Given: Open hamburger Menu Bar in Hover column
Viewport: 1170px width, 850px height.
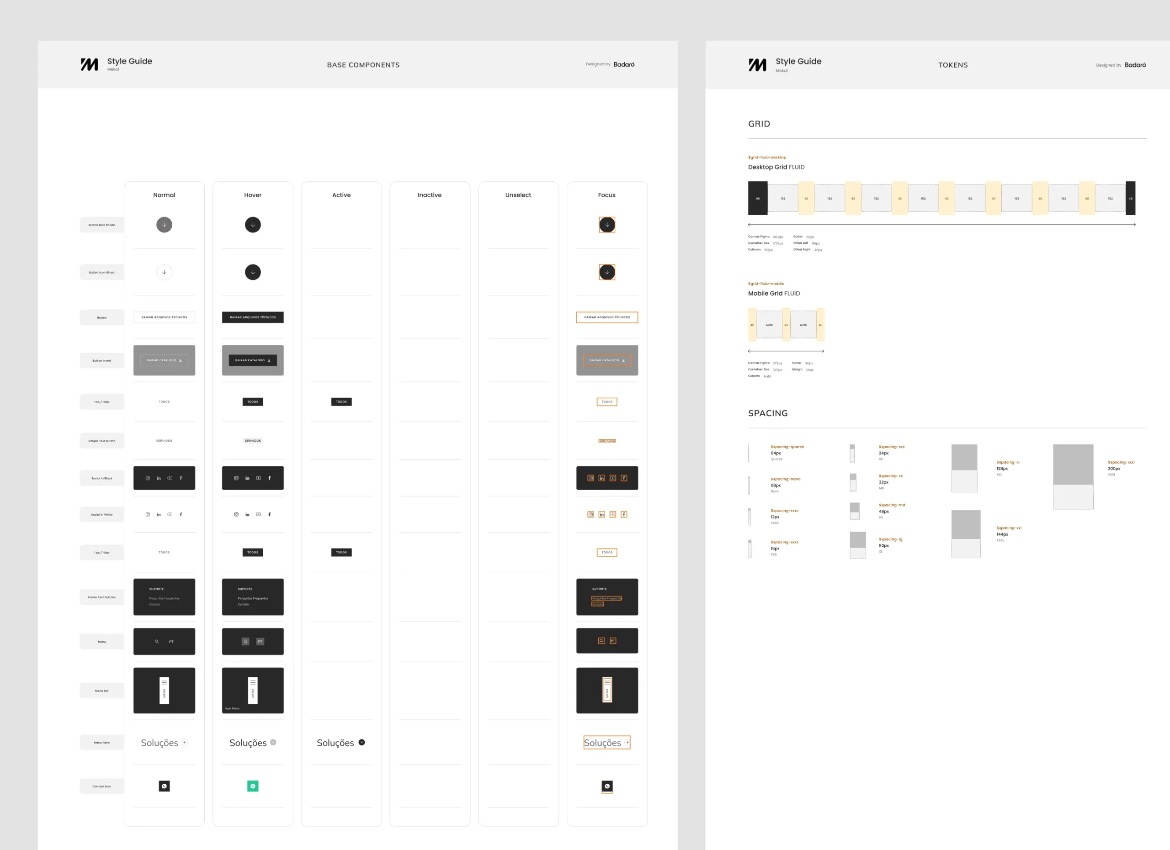Looking at the screenshot, I should coord(253,690).
